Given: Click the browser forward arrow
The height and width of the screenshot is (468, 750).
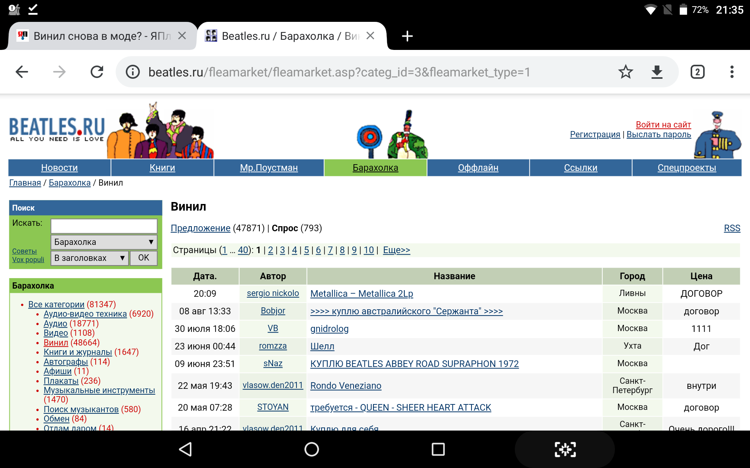Looking at the screenshot, I should 59,72.
